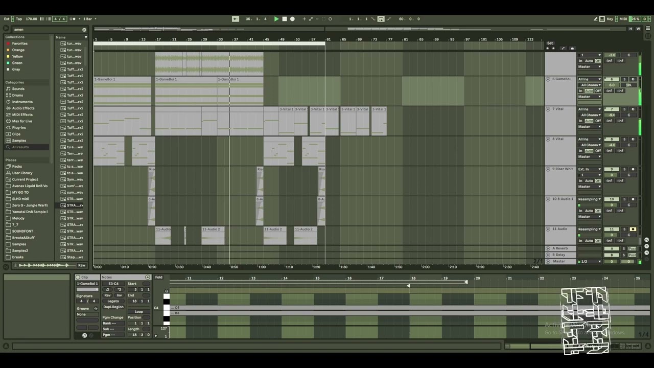The image size is (654, 368).
Task: Enable the MIDI map mode switch
Action: (623, 19)
